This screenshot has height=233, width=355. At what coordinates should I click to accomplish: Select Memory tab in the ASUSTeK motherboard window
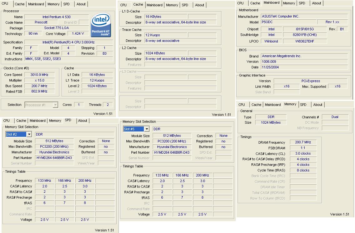[x=289, y=3]
